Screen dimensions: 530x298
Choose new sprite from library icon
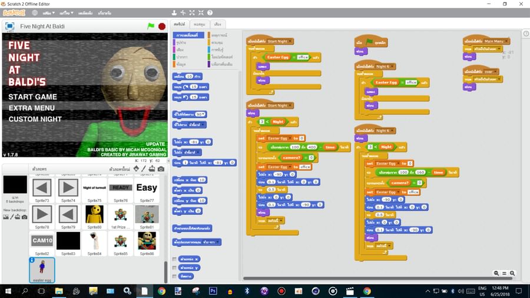point(136,168)
